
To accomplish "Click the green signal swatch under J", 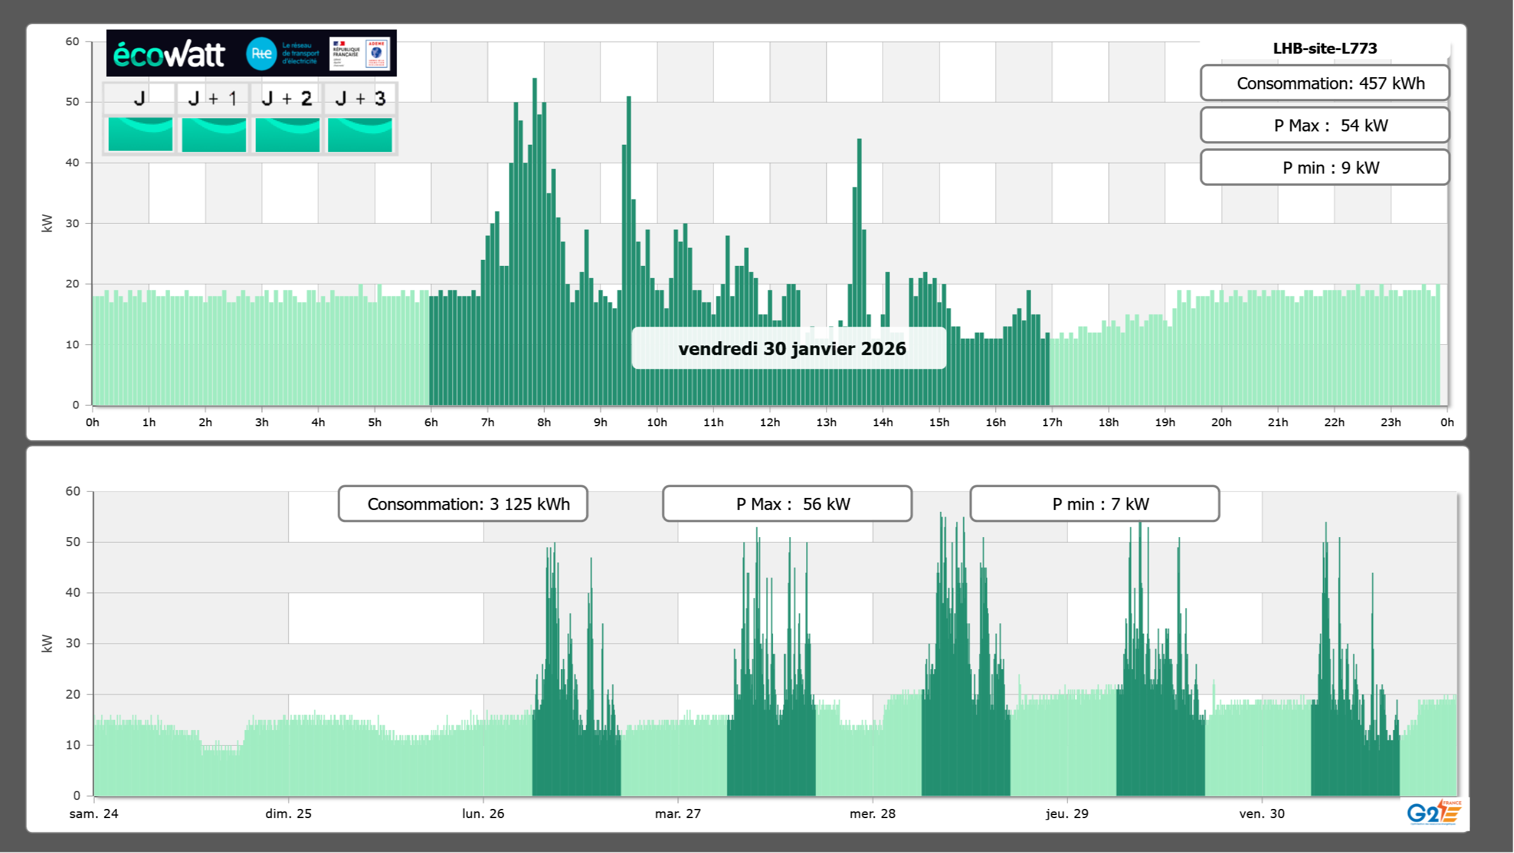I will 140,134.
